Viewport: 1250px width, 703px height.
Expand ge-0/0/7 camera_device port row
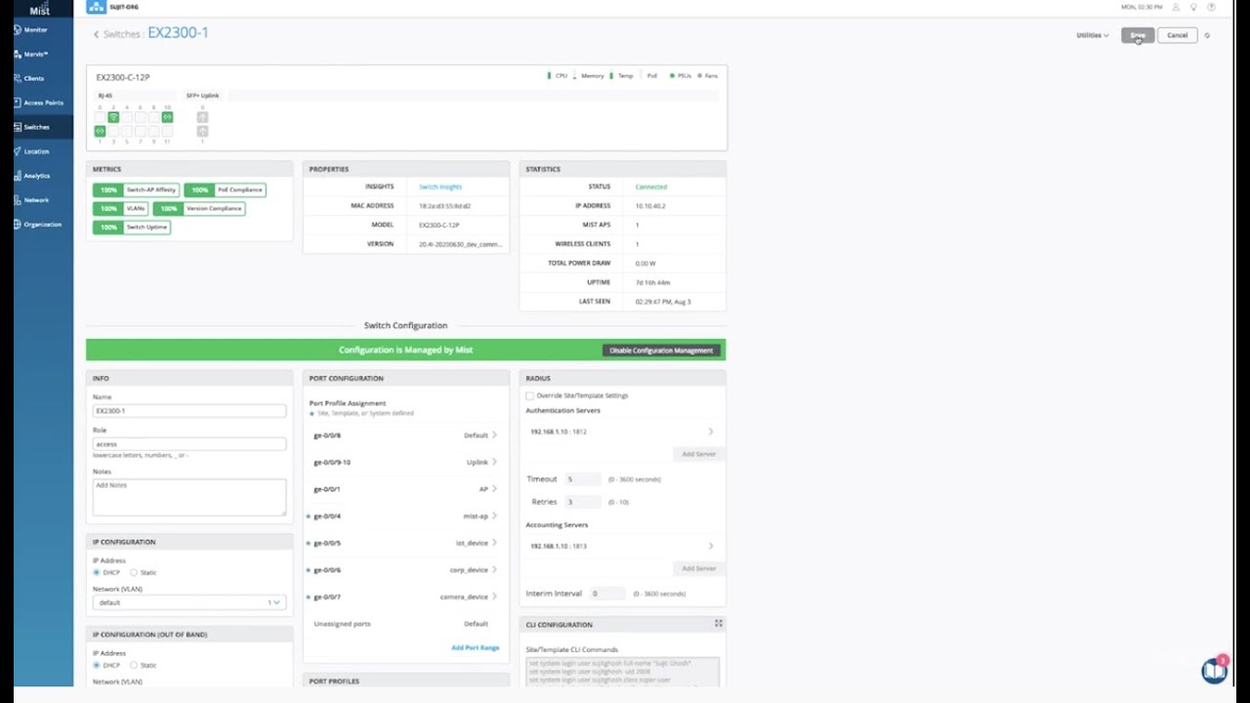click(x=405, y=597)
